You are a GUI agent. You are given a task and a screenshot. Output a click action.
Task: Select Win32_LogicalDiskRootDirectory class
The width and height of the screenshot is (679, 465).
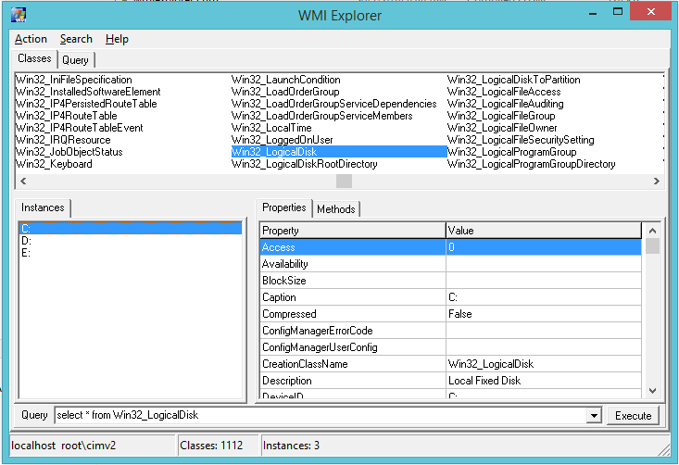pyautogui.click(x=305, y=164)
